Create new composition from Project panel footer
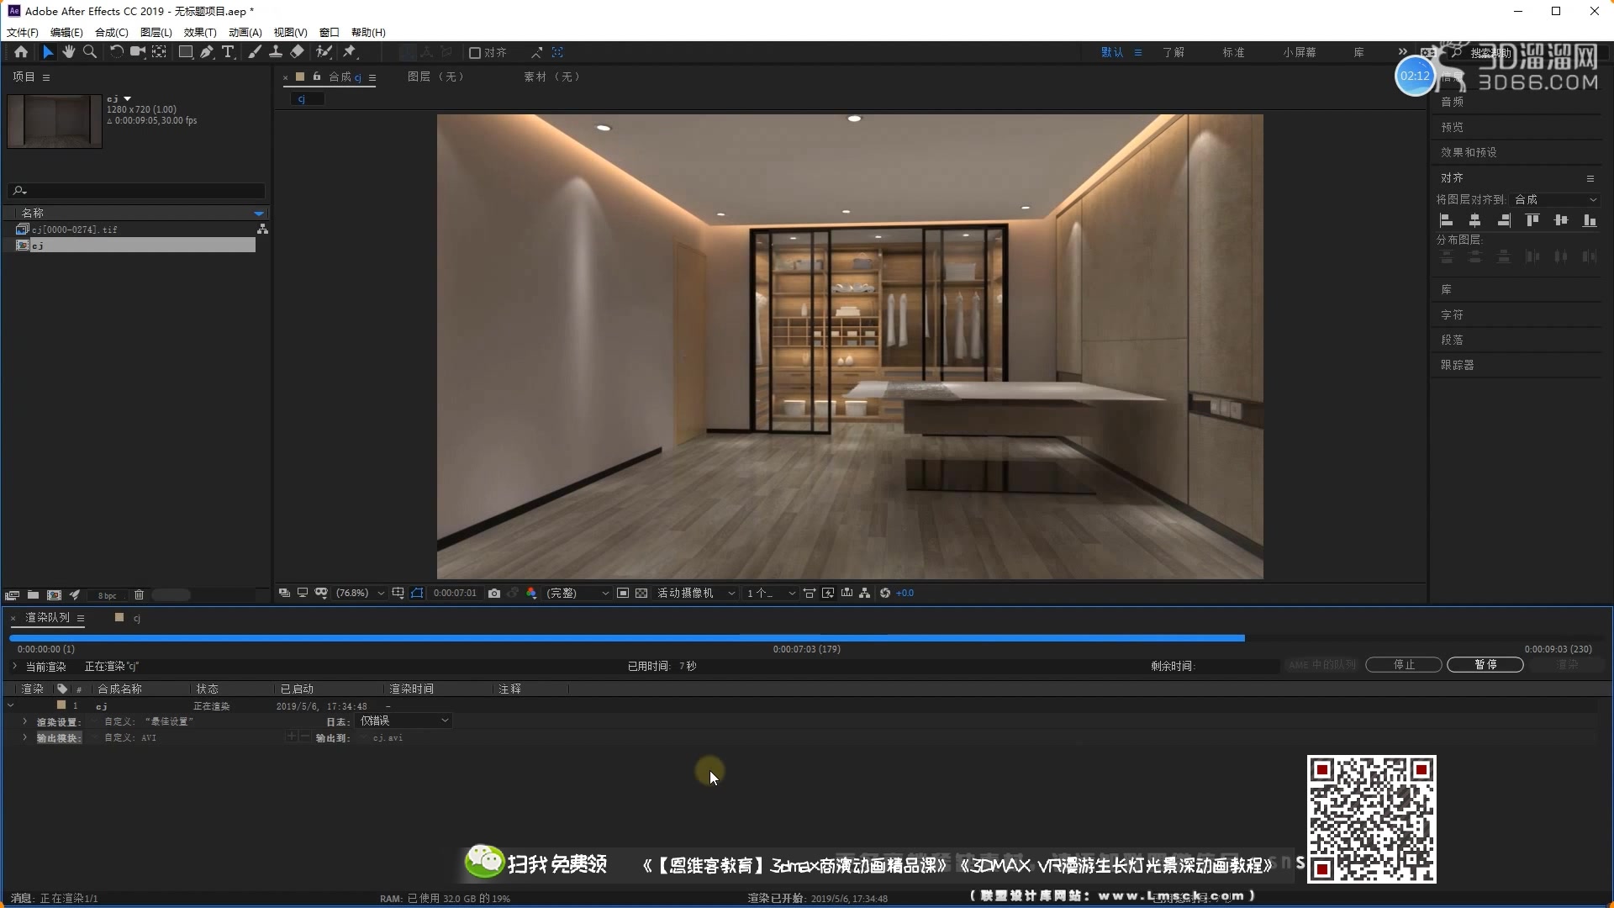 tap(55, 595)
